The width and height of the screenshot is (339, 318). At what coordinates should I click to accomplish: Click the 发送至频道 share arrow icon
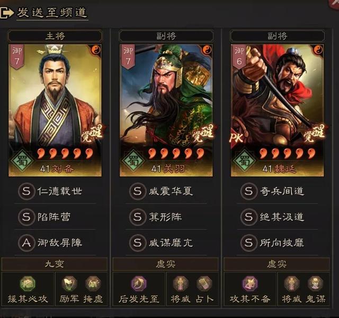6,13
